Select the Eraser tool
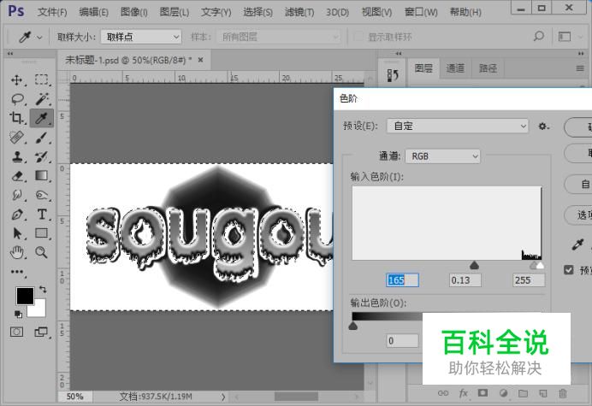 coord(16,176)
